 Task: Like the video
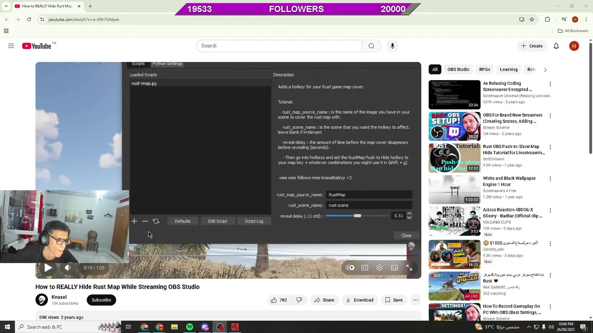tap(279, 300)
